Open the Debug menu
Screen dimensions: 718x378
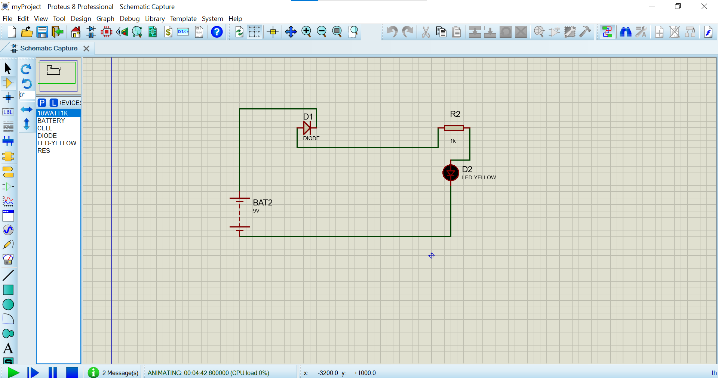point(129,19)
